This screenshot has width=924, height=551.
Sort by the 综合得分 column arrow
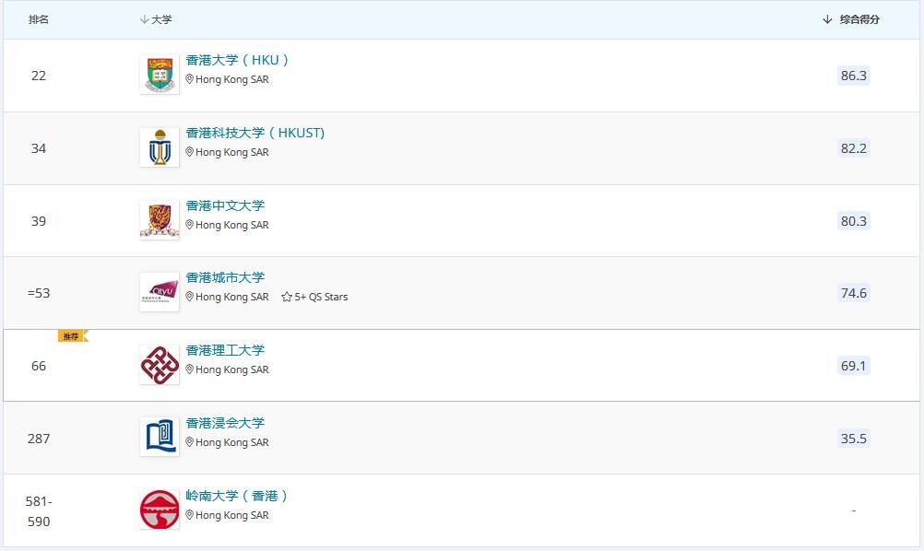point(827,19)
